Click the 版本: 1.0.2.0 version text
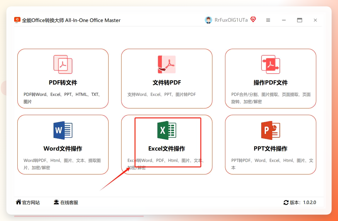This screenshot has height=221, width=338. pyautogui.click(x=303, y=202)
